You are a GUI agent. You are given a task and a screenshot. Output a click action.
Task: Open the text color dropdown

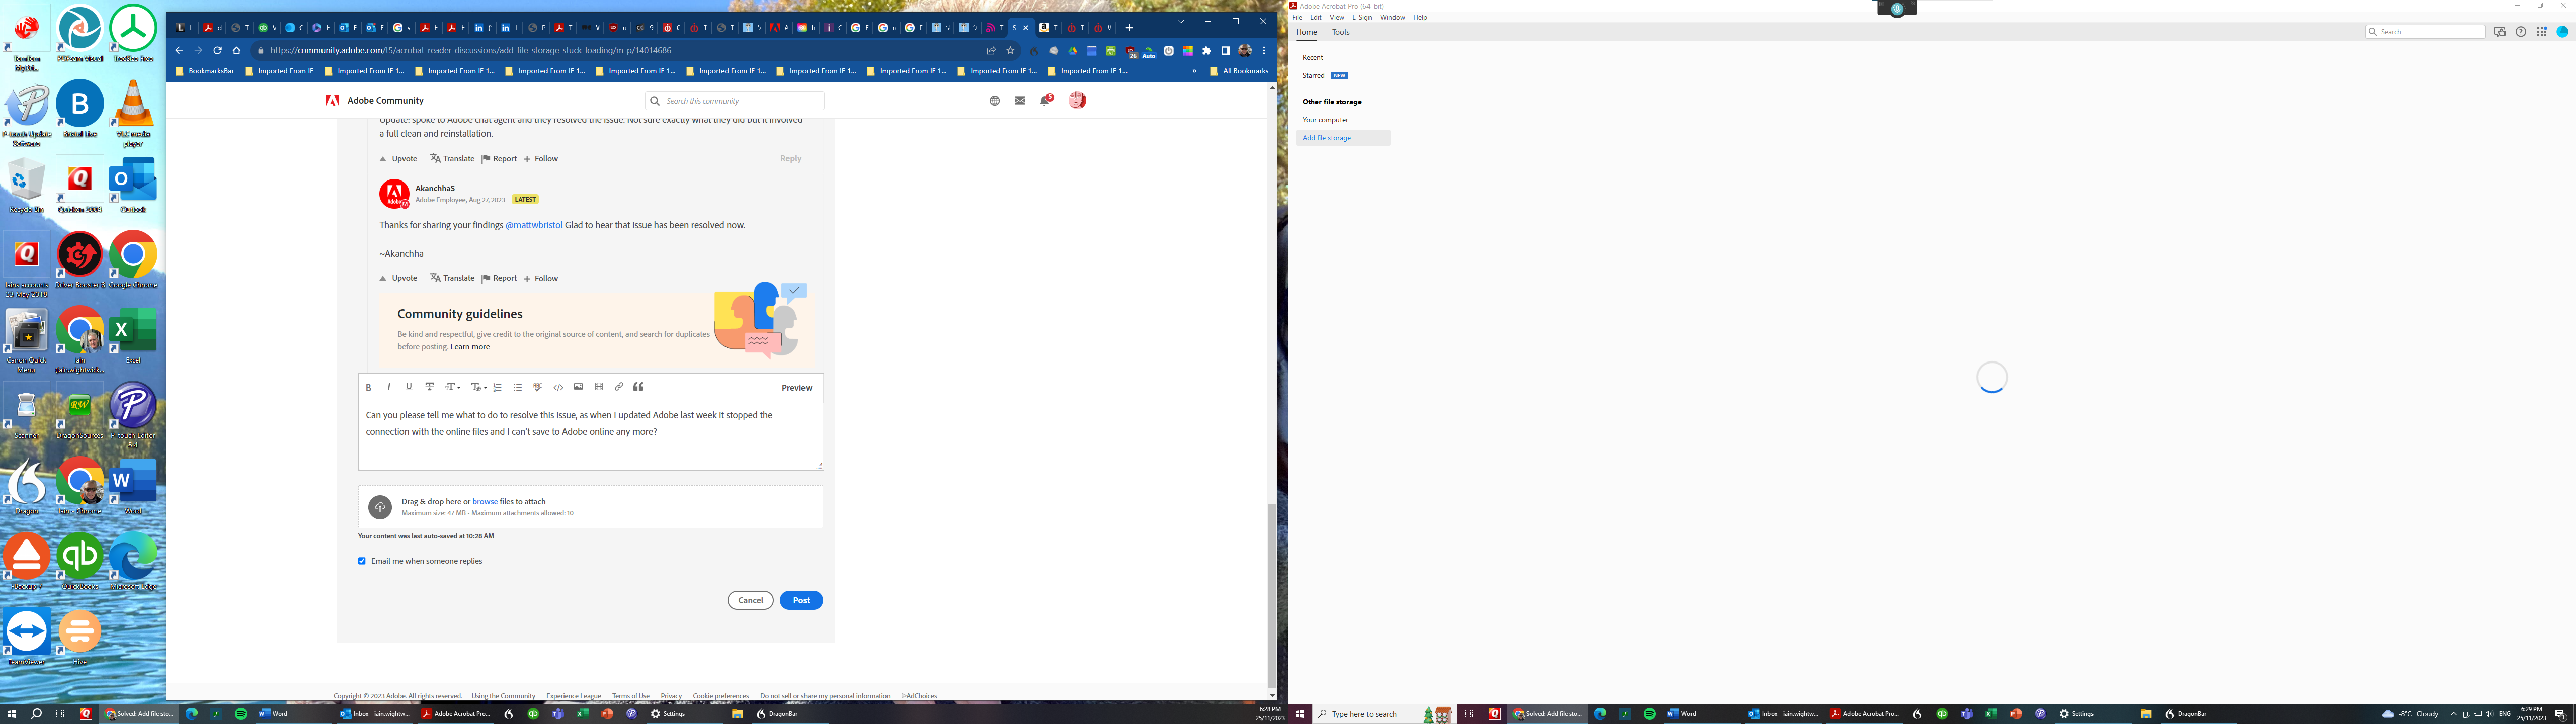click(x=478, y=387)
